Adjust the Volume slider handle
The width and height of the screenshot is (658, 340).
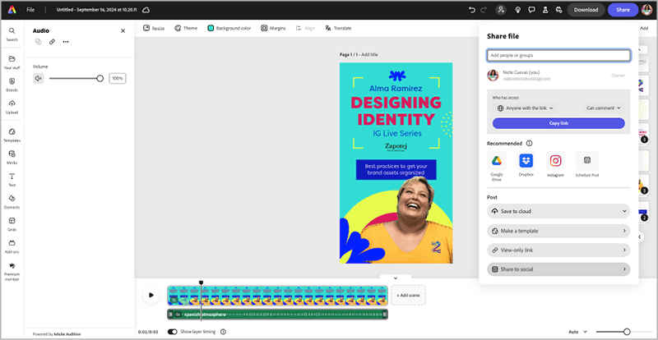pos(100,79)
